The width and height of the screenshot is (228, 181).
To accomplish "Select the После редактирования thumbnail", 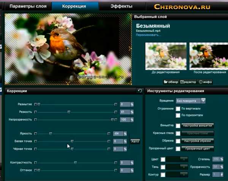I will [209, 56].
